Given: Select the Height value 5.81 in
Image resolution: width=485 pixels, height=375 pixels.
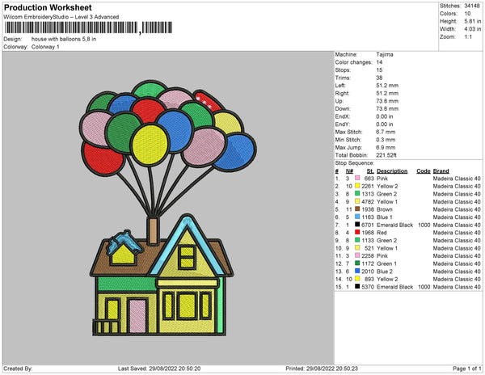Looking at the screenshot, I should [x=473, y=21].
